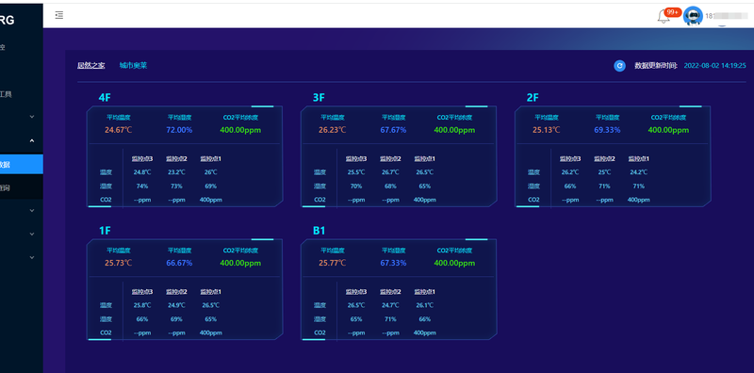The image size is (754, 373).
Task: Open the notification bell
Action: tap(664, 17)
